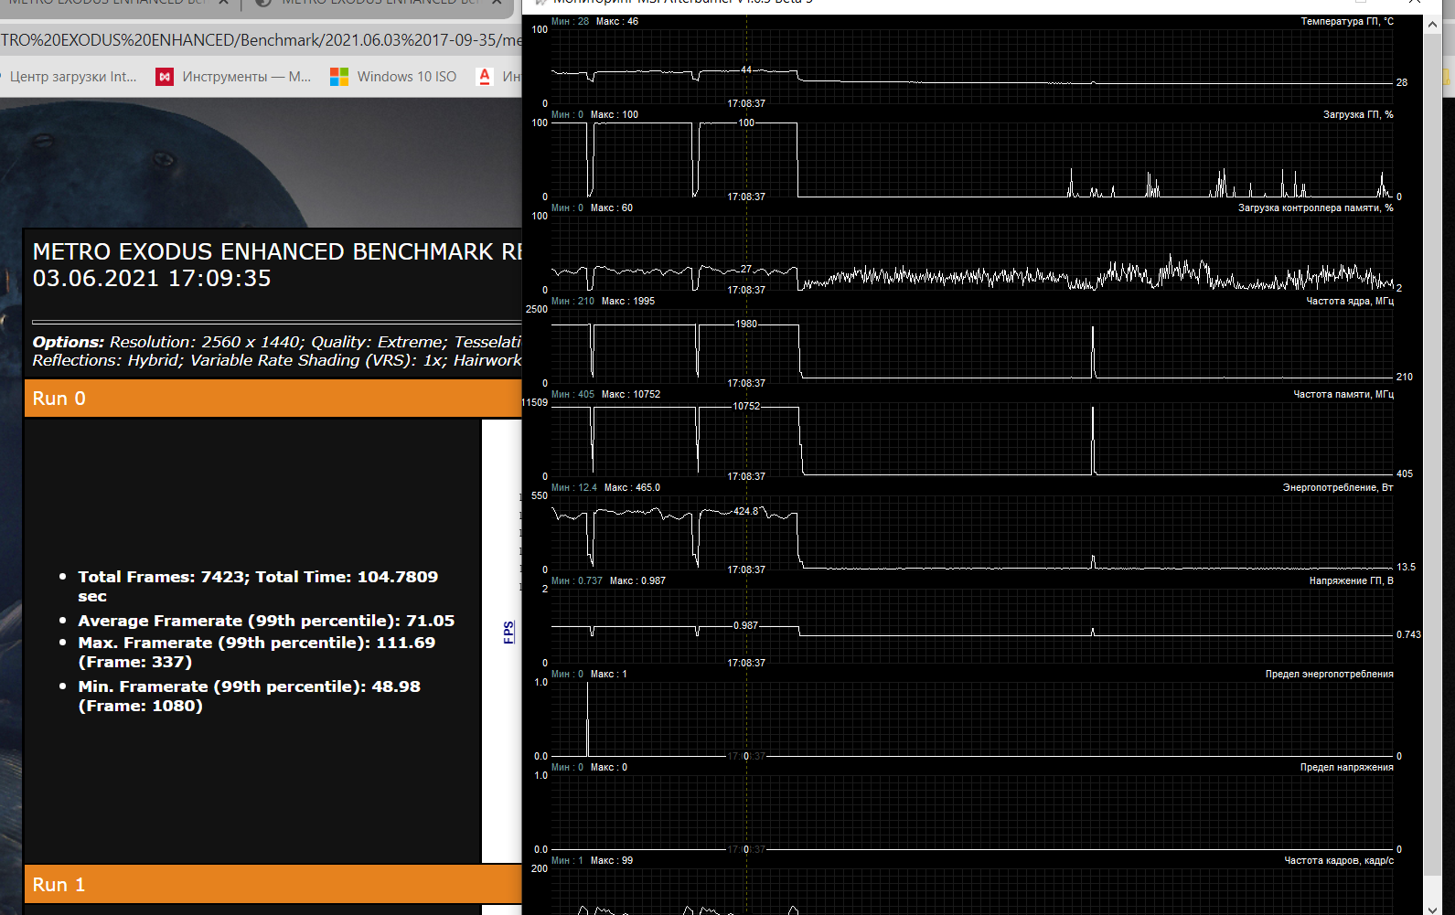This screenshot has height=915, width=1455.
Task: Click the Макс : 46 temperature reading
Action: pos(617,21)
